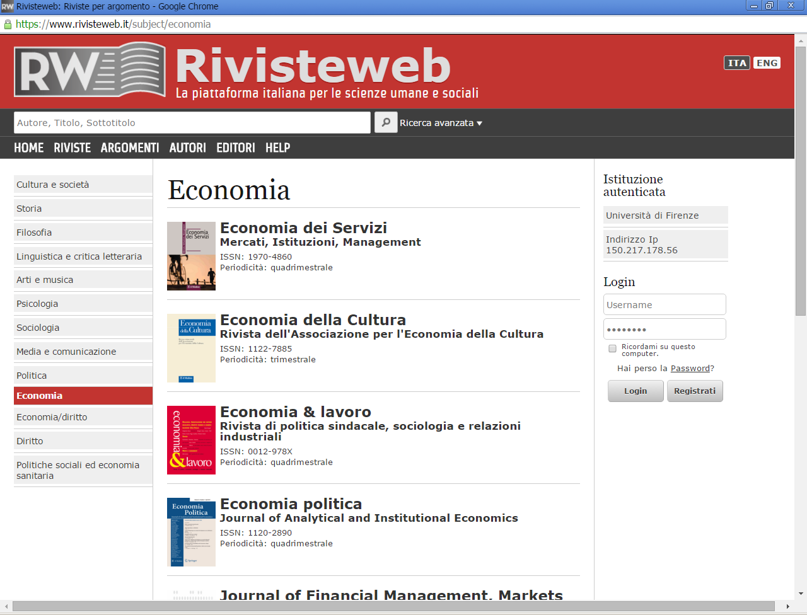
Task: Go to HOME menu item
Action: pyautogui.click(x=29, y=147)
